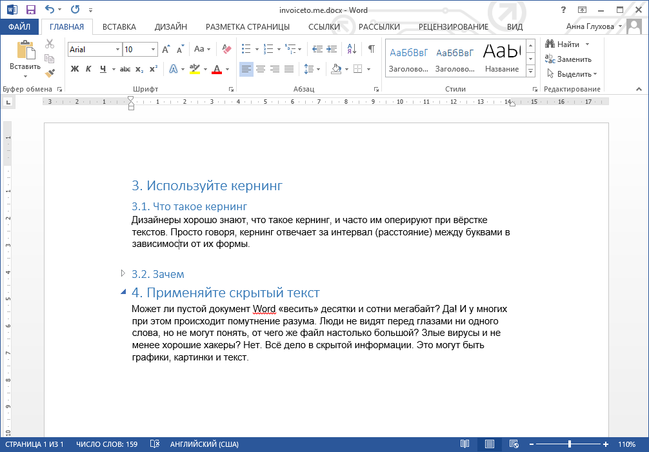Toggle italic formatting (К icon)

88,68
